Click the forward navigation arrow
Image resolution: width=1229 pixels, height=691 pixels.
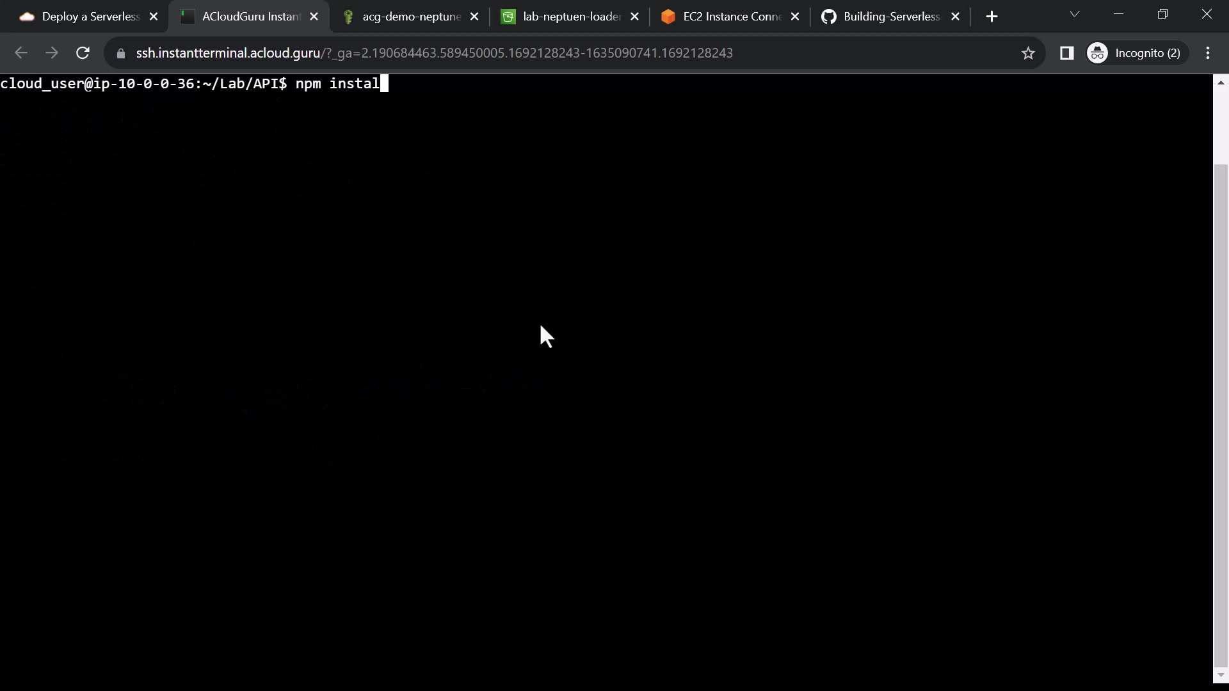tap(52, 53)
